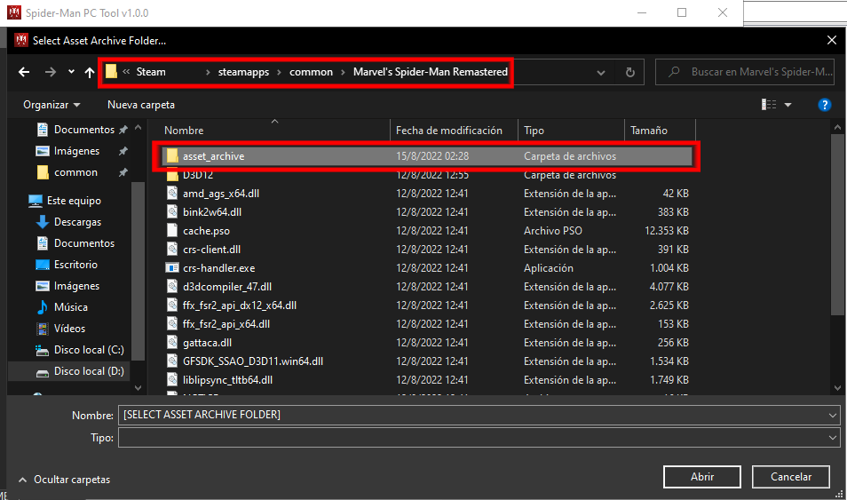Click steamapps in the address breadcrumb
The width and height of the screenshot is (847, 500).
[243, 72]
